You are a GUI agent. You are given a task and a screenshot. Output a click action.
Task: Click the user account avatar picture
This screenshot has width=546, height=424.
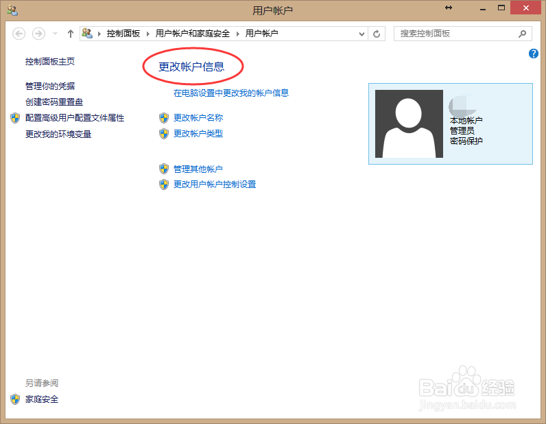coord(409,123)
